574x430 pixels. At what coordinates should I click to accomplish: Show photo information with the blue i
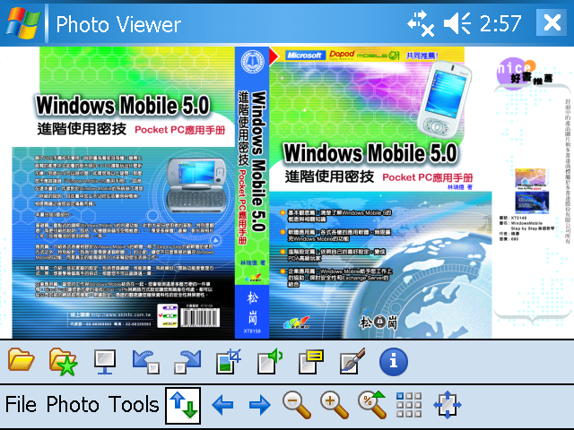pyautogui.click(x=394, y=362)
